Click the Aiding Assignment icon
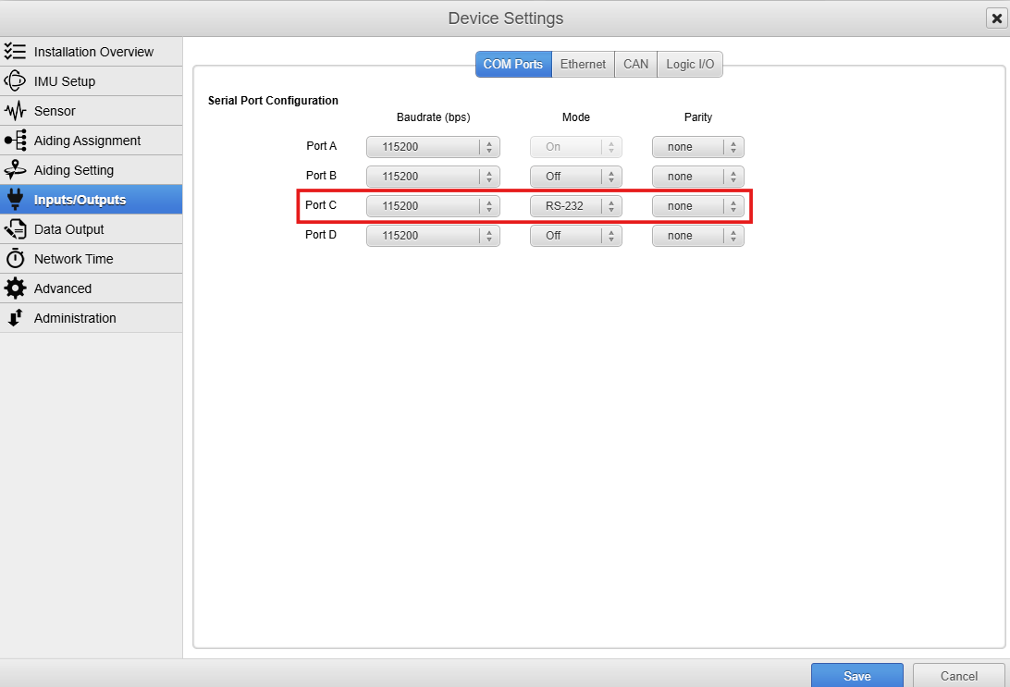The height and width of the screenshot is (687, 1010). pyautogui.click(x=15, y=141)
